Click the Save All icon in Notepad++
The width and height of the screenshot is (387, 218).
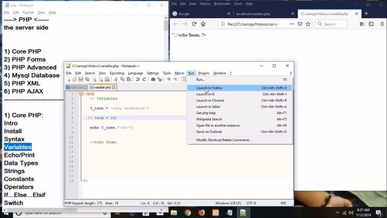87,79
